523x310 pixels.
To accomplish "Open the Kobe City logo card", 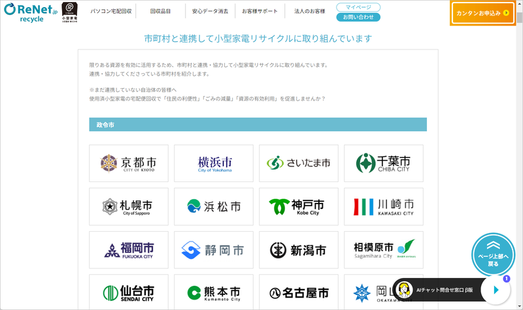I will (299, 206).
